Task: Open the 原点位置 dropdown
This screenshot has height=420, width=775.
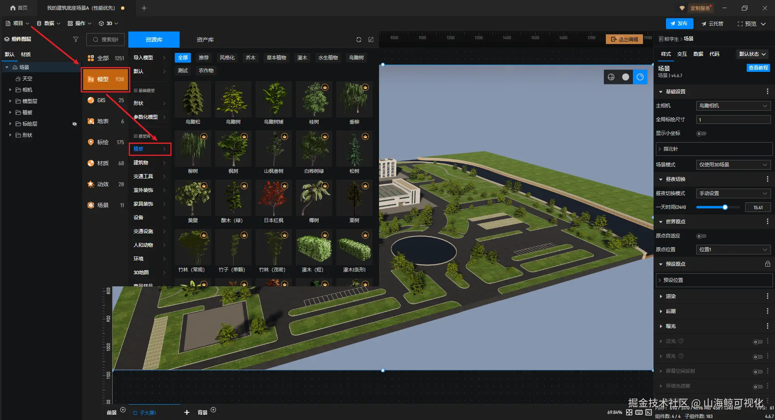Action: pyautogui.click(x=733, y=250)
